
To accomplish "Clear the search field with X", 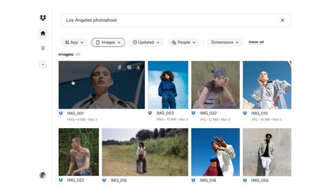I will (282, 20).
